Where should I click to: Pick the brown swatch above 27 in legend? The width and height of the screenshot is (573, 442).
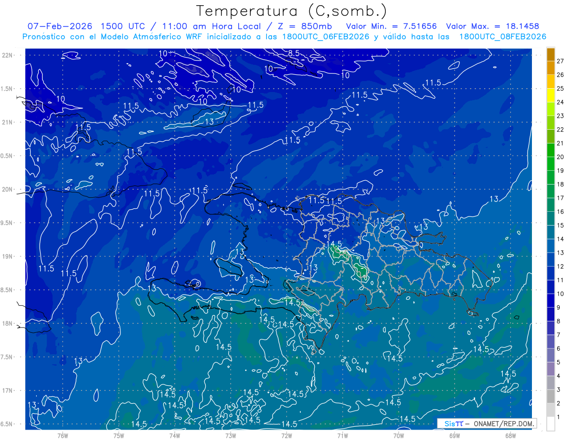point(551,54)
